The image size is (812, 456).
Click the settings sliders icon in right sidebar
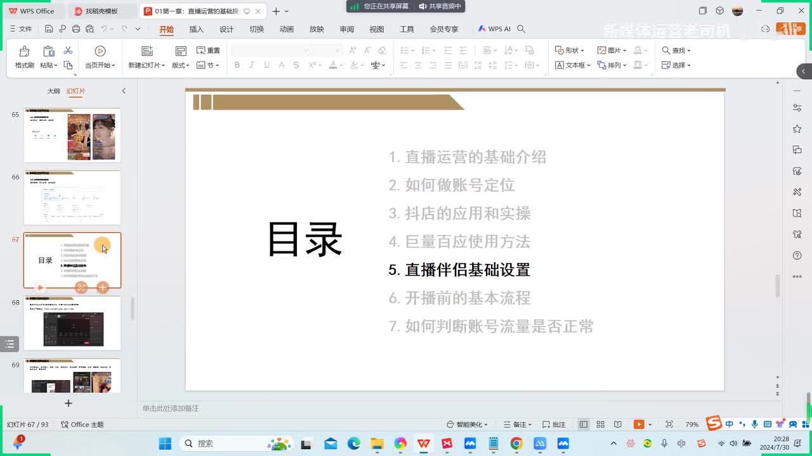pyautogui.click(x=797, y=108)
